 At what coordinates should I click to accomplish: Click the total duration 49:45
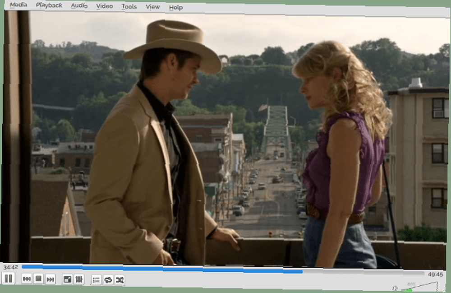[x=435, y=274]
